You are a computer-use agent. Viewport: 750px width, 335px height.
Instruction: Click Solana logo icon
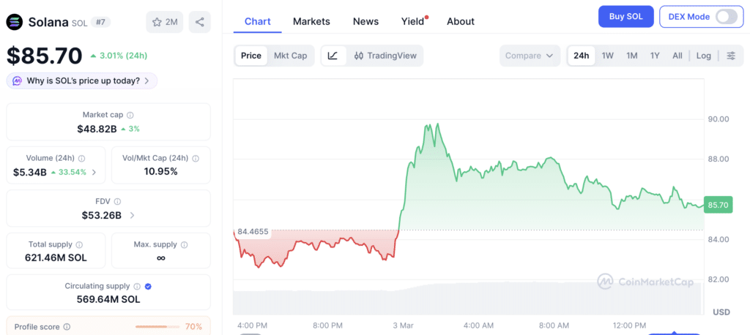point(15,22)
